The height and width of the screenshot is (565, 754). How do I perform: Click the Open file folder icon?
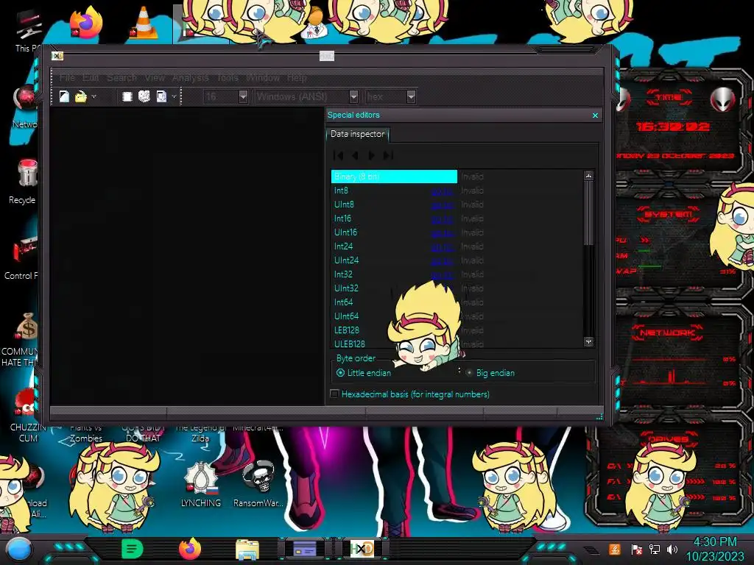point(81,96)
